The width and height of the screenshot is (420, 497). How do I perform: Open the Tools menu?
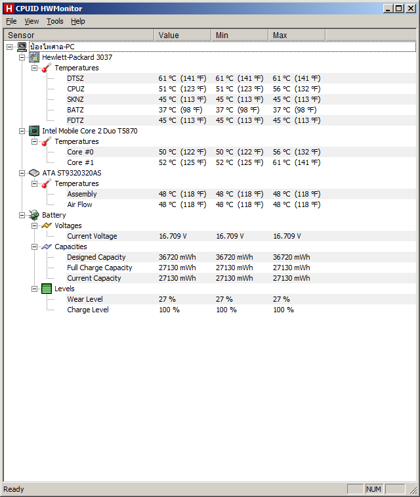click(x=55, y=21)
